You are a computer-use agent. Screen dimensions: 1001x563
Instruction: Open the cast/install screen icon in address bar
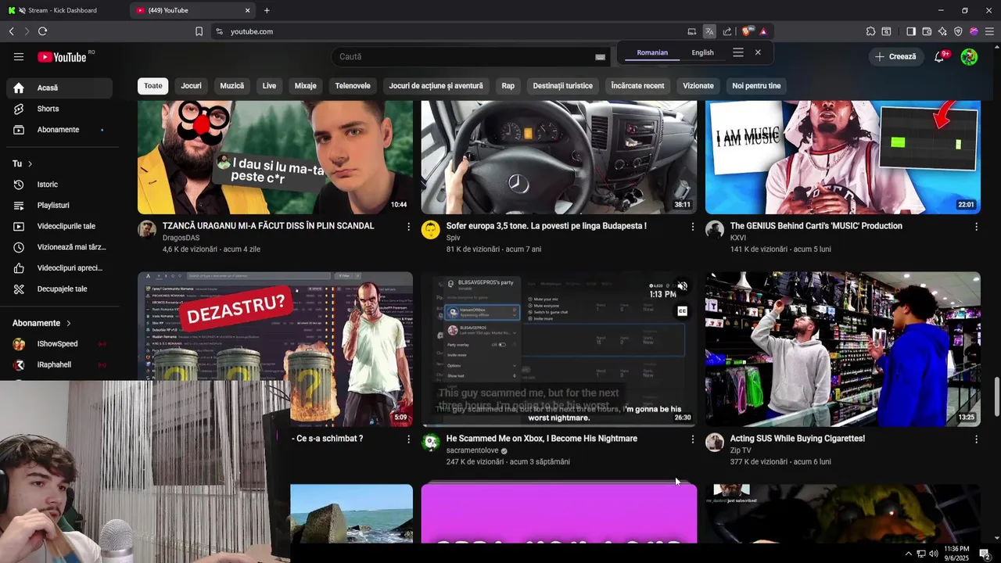tap(691, 31)
